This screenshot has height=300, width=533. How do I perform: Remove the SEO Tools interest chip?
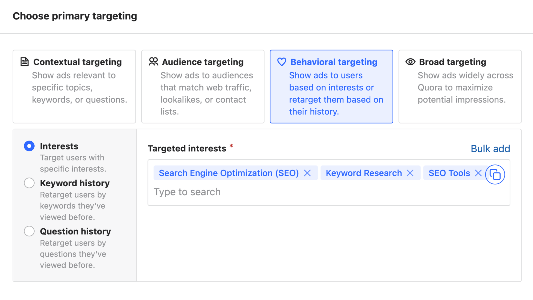(x=479, y=173)
